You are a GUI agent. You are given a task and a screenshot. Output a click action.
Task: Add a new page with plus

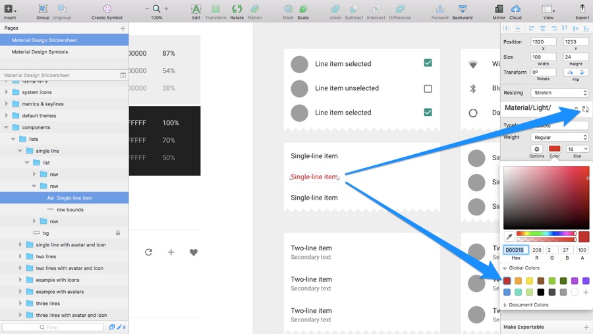tap(123, 28)
